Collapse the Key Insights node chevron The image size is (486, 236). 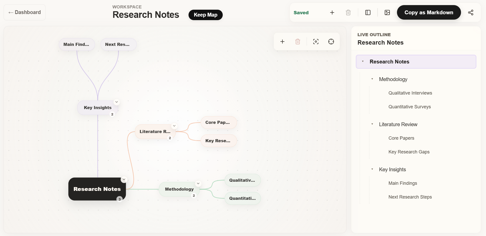click(x=117, y=102)
